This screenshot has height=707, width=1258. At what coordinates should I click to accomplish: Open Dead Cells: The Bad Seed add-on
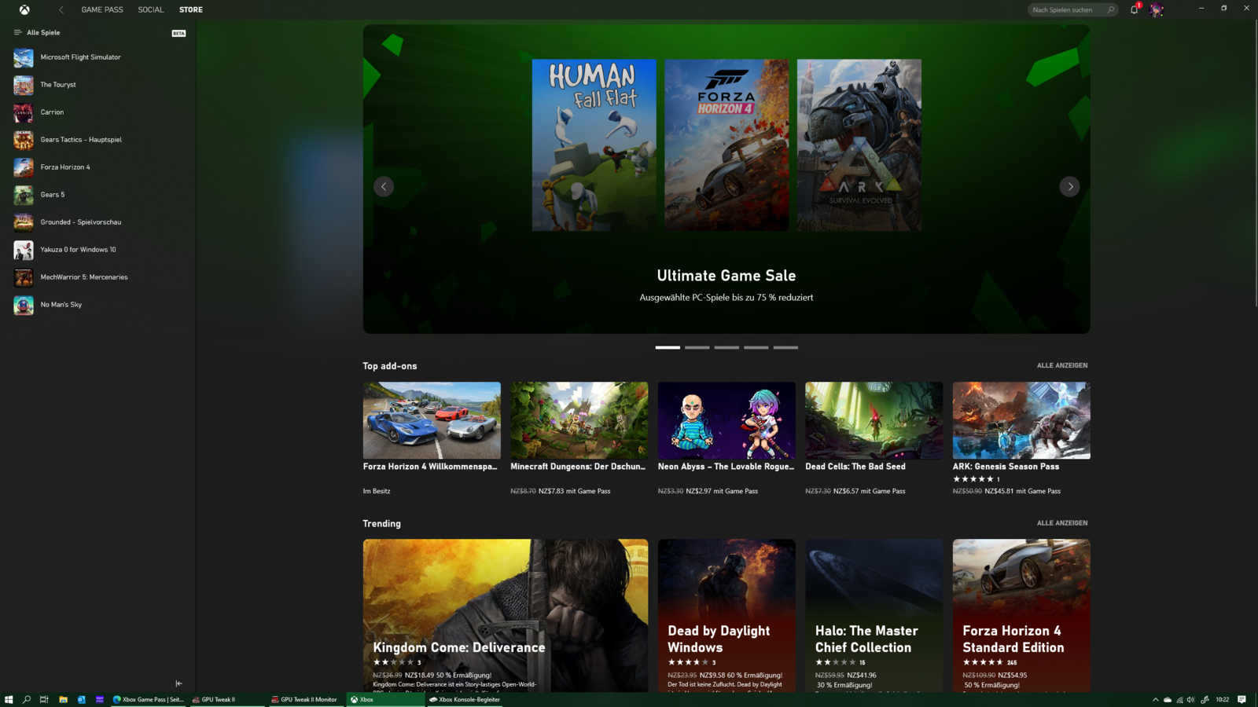pyautogui.click(x=874, y=438)
